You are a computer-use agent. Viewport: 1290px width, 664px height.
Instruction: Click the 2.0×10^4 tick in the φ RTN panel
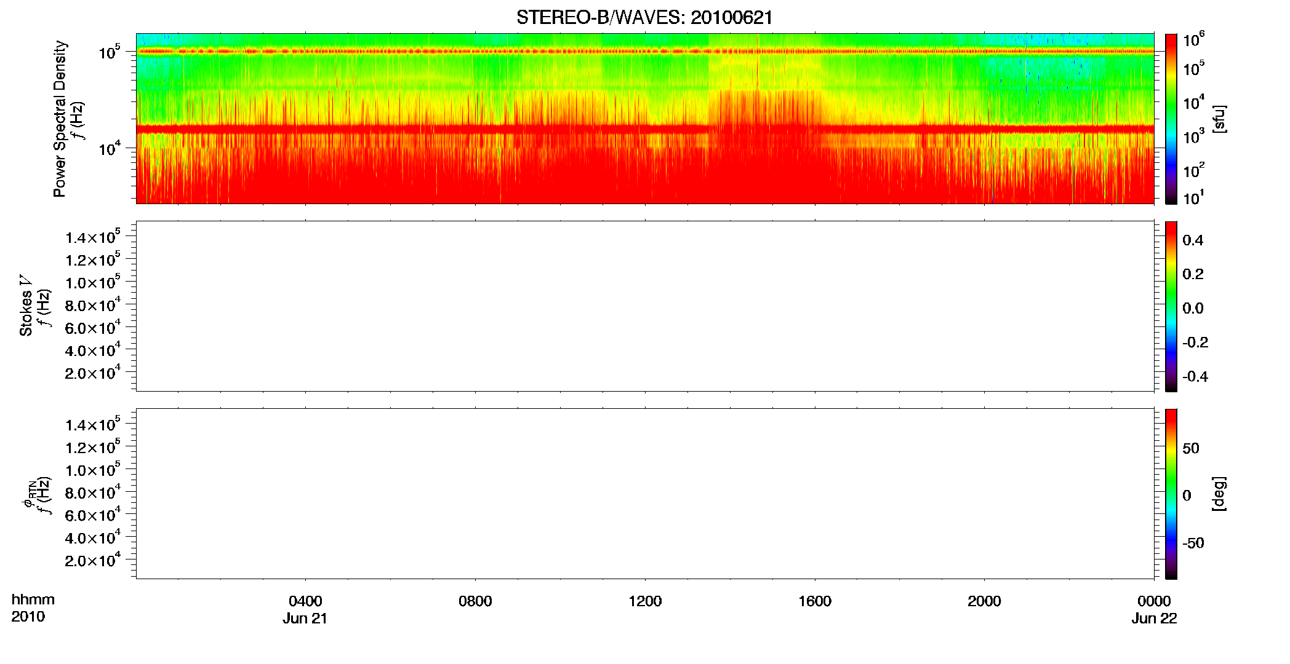coord(92,559)
